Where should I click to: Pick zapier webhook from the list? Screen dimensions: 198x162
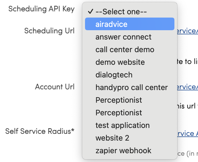[x=123, y=151]
